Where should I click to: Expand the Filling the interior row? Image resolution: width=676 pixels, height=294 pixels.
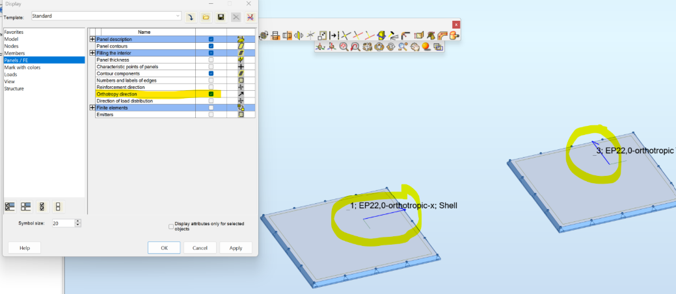(x=92, y=53)
